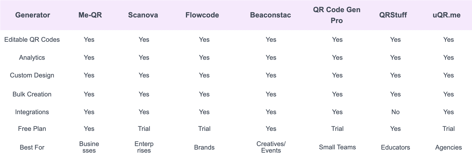This screenshot has height=163, width=472.
Task: Click the Flowcode header cell
Action: pos(202,15)
